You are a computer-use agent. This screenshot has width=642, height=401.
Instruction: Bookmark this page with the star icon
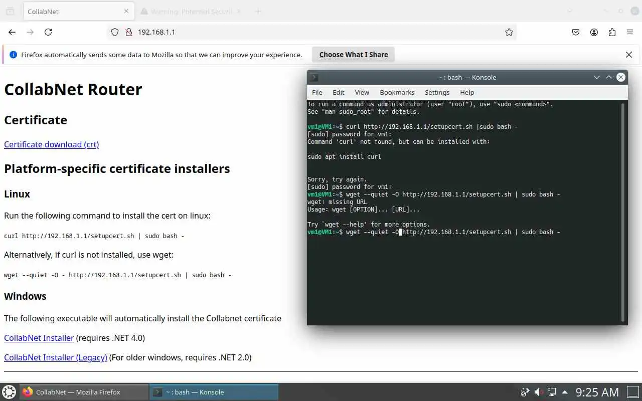(x=509, y=32)
